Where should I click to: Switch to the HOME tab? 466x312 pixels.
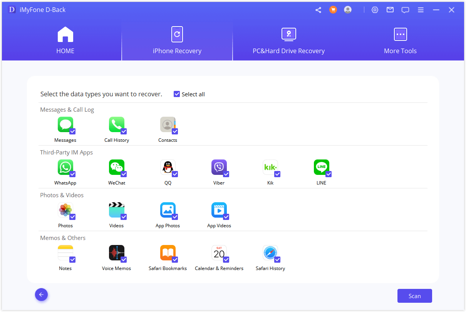[x=65, y=41]
